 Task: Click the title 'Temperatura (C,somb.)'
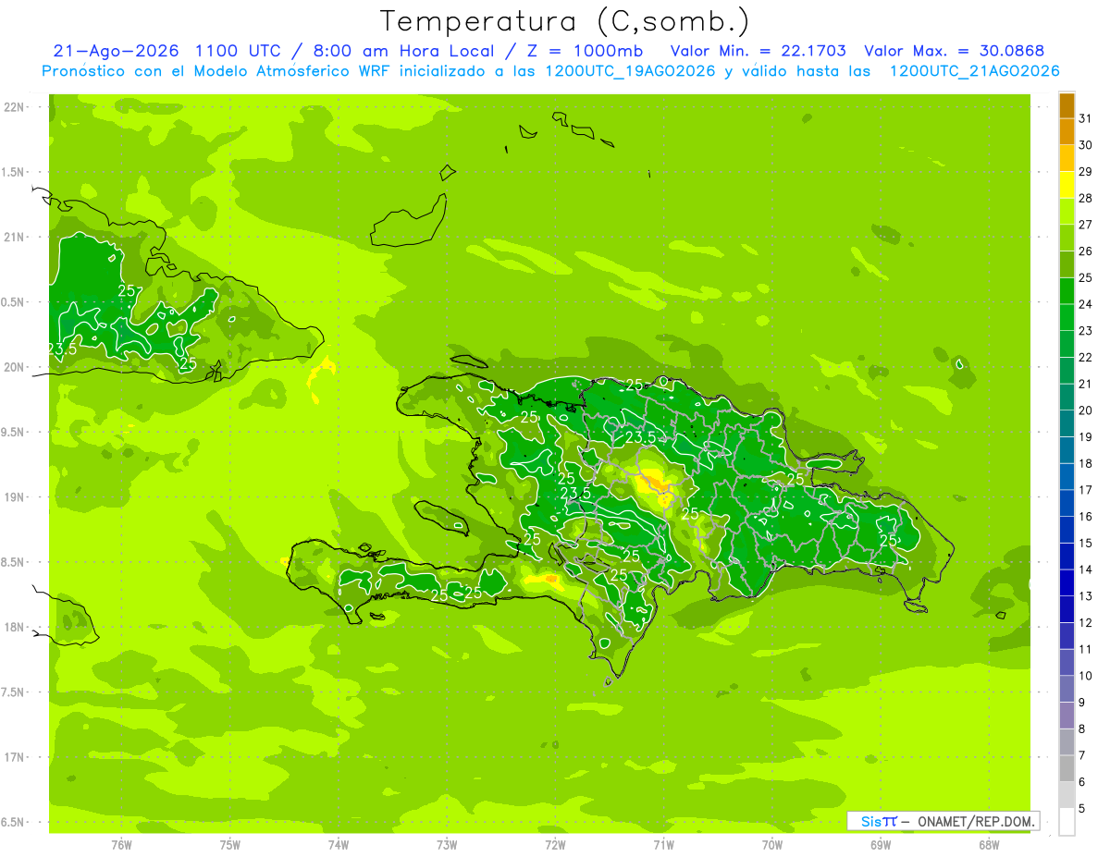pyautogui.click(x=564, y=21)
